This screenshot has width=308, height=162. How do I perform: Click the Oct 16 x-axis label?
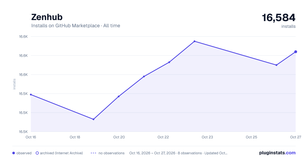click(31, 137)
